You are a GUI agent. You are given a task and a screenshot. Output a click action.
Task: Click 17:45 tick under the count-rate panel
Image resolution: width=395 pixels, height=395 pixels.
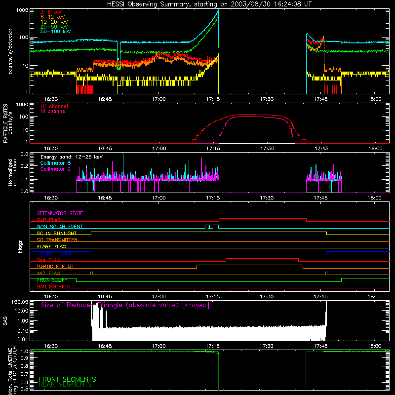click(320, 99)
